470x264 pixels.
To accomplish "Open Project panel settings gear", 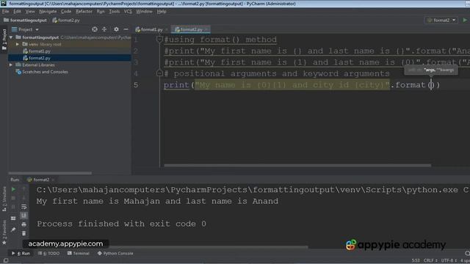I will pos(116,29).
